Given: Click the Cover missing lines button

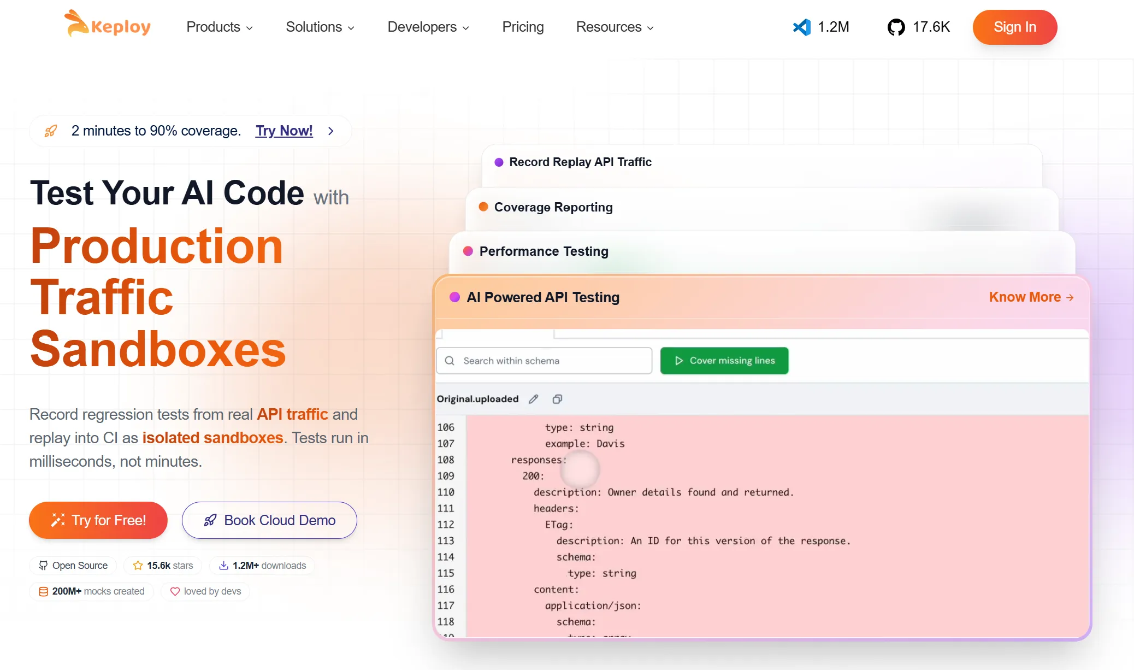Looking at the screenshot, I should point(724,361).
